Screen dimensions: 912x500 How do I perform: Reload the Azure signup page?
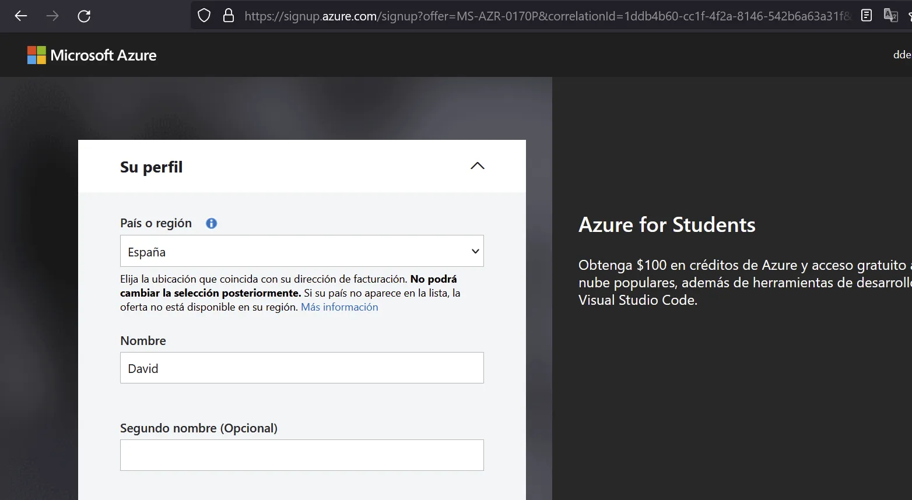click(x=84, y=16)
